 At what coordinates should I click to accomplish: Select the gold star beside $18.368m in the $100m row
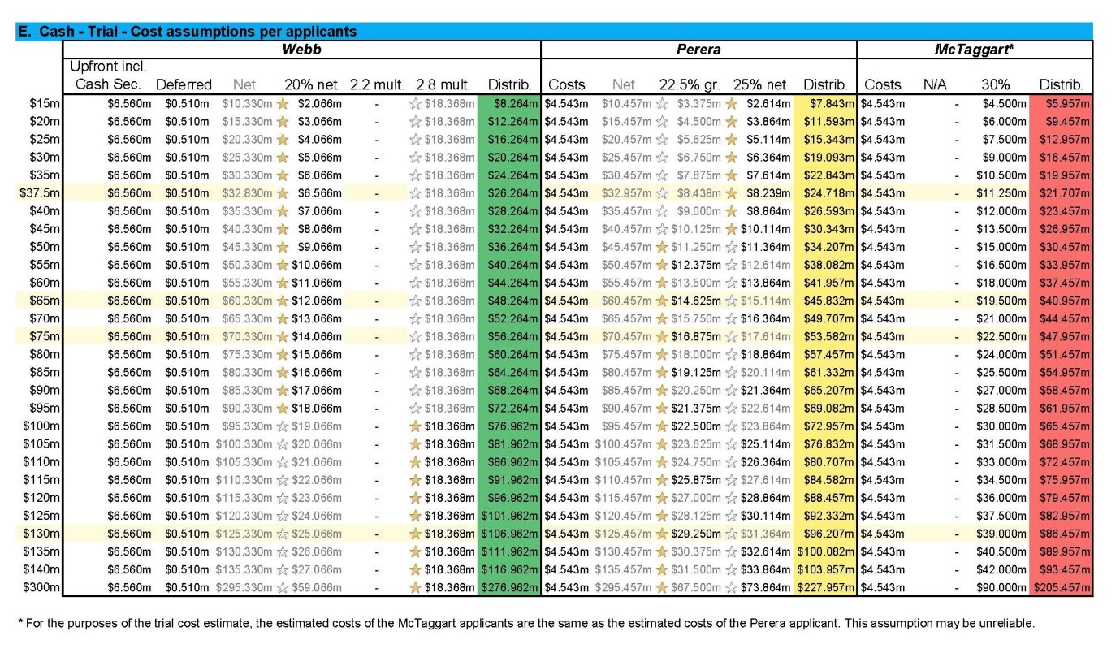click(416, 426)
